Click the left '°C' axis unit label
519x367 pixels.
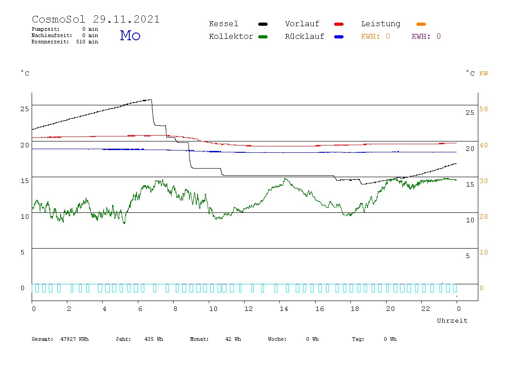click(x=25, y=73)
